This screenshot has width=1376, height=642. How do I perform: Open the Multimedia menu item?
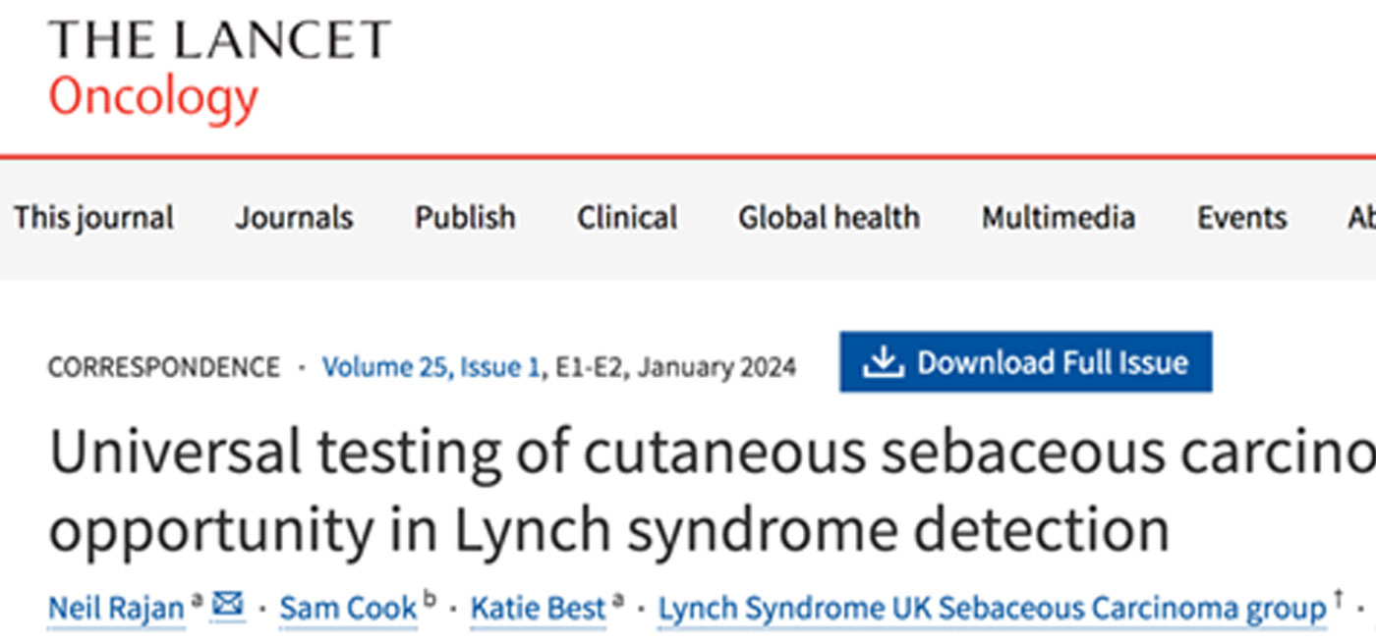click(x=1059, y=217)
